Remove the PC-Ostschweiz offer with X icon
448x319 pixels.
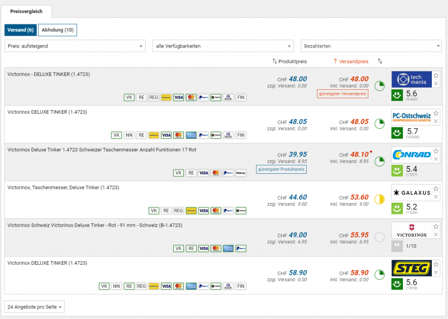(436, 121)
